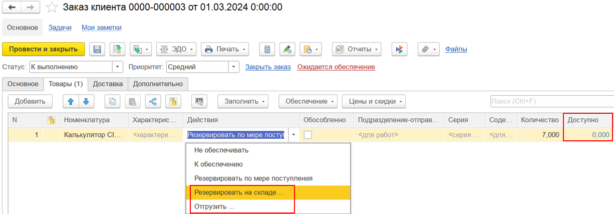Toggle the Обособленно checkbox in row 1
The width and height of the screenshot is (614, 214).
click(308, 135)
